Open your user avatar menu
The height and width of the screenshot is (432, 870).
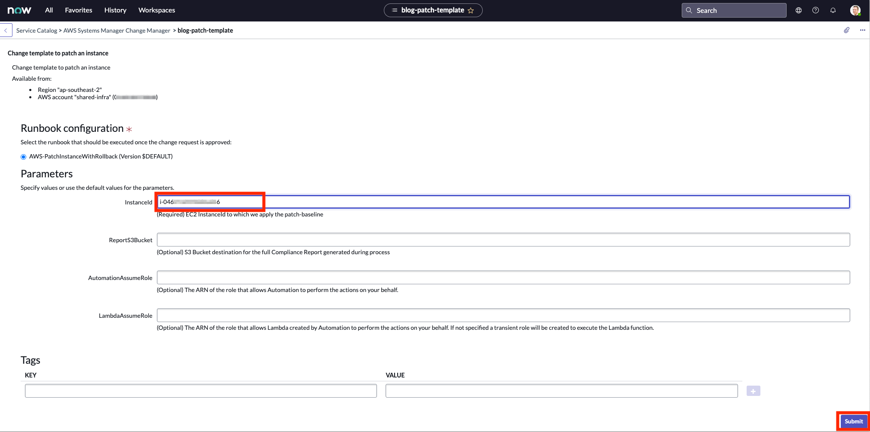pyautogui.click(x=855, y=10)
